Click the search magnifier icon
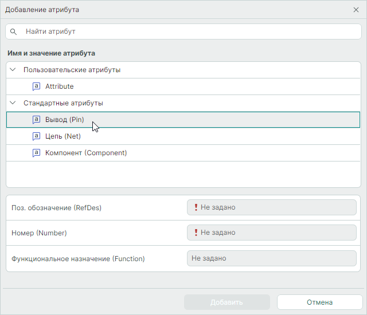Viewport: 367px width, 315px height. coord(14,31)
